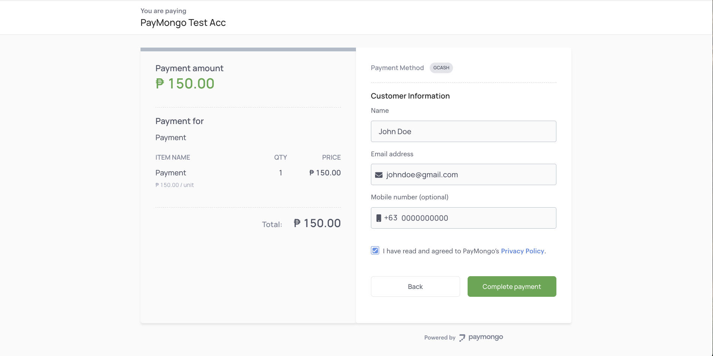Click the ITEM NAME column header

pos(173,157)
